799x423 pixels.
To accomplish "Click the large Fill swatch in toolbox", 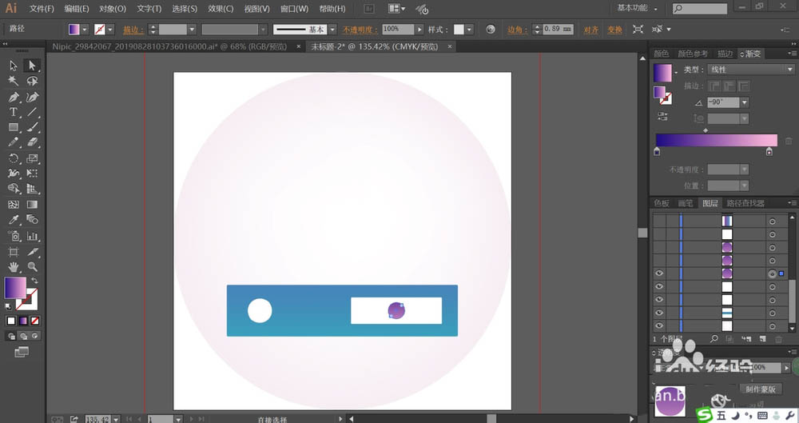I will pos(14,288).
